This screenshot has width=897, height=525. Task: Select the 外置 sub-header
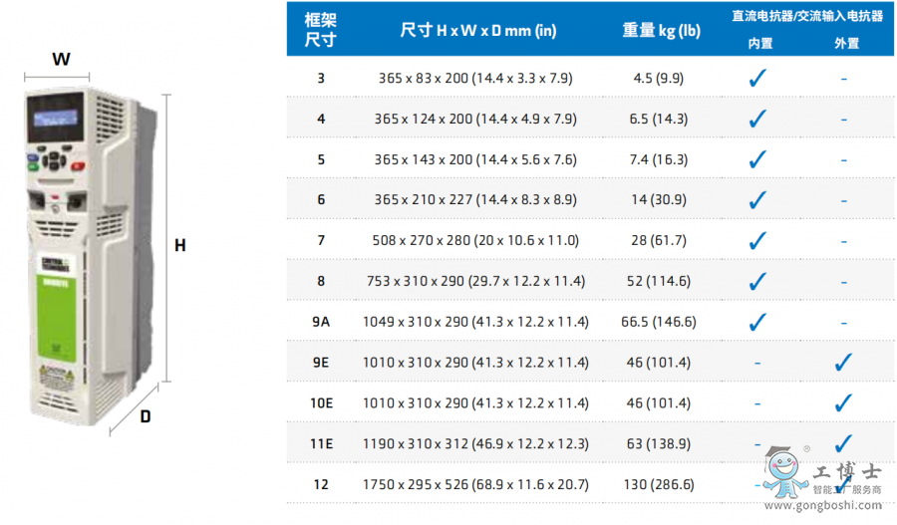click(846, 43)
